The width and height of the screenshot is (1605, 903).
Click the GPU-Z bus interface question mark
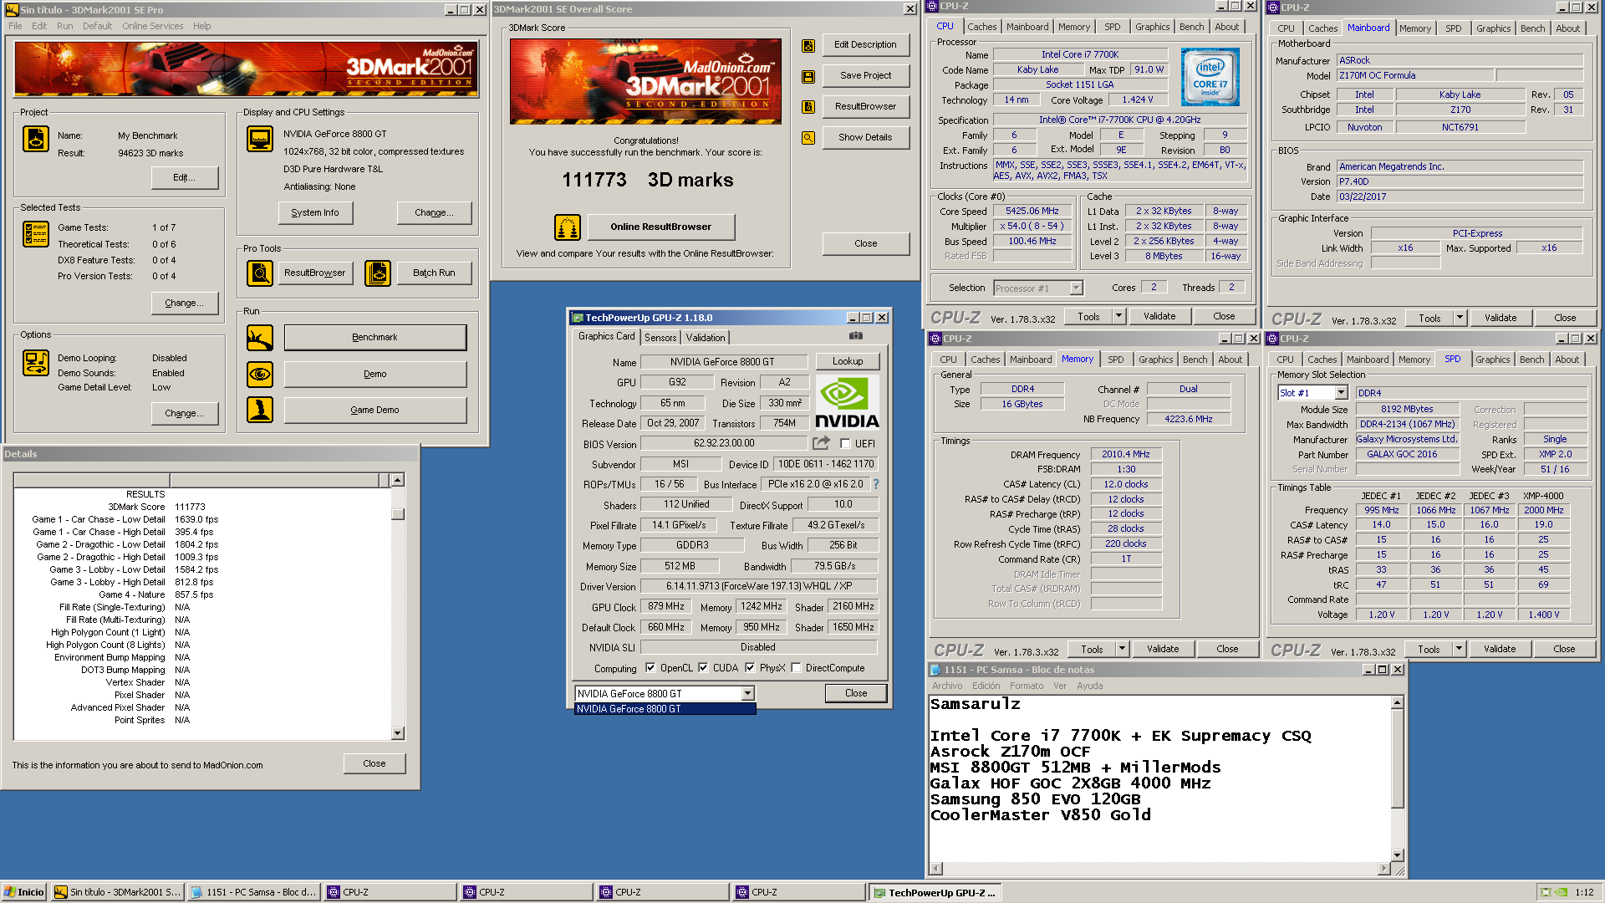point(876,484)
